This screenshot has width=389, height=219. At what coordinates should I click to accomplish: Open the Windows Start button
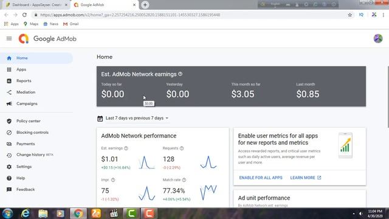pyautogui.click(x=8, y=214)
